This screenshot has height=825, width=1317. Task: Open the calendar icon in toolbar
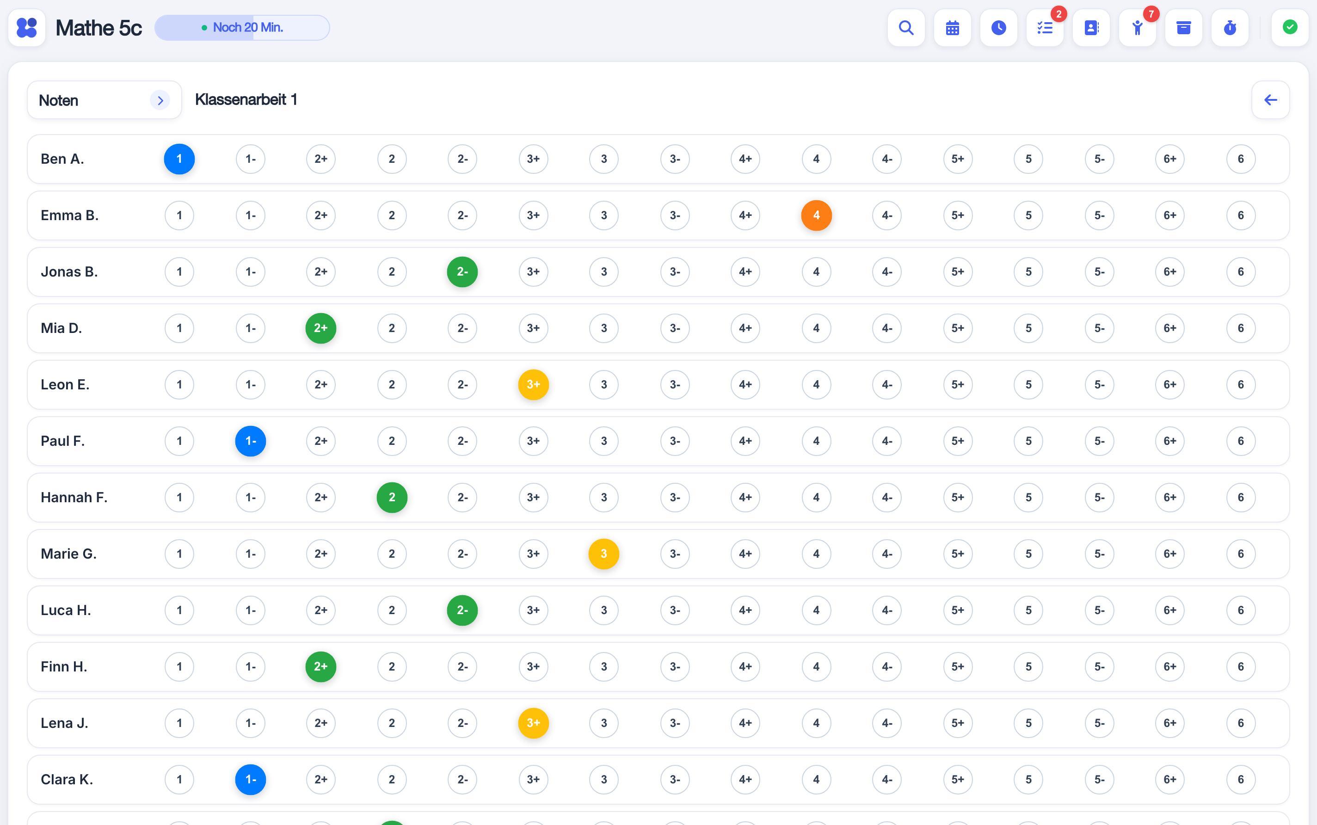tap(952, 28)
